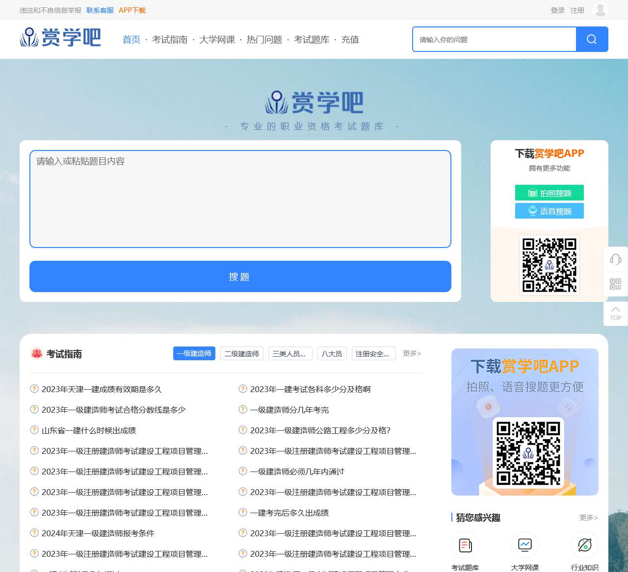The width and height of the screenshot is (628, 572).
Task: Click the question icon beside 一级建造师必须几年内通过
Action: (243, 471)
